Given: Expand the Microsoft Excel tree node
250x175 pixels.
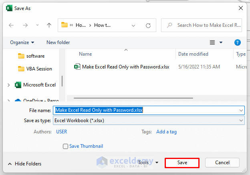Looking at the screenshot, I should (x=8, y=85).
